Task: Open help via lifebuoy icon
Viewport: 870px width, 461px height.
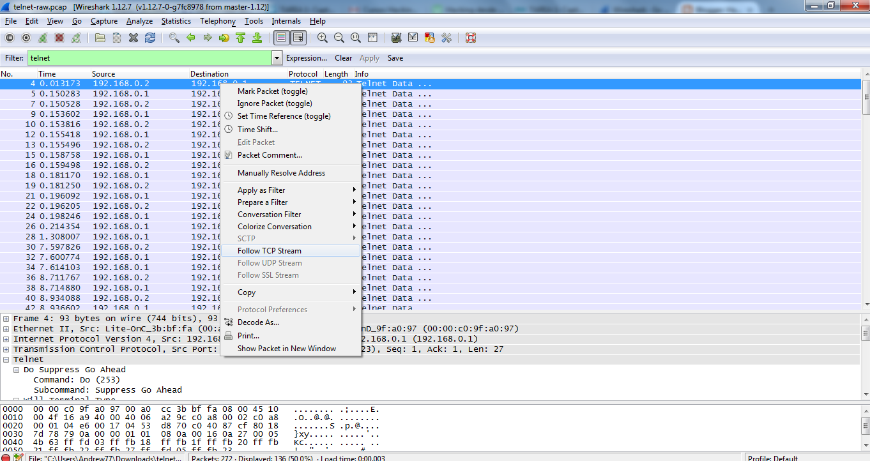Action: tap(471, 38)
